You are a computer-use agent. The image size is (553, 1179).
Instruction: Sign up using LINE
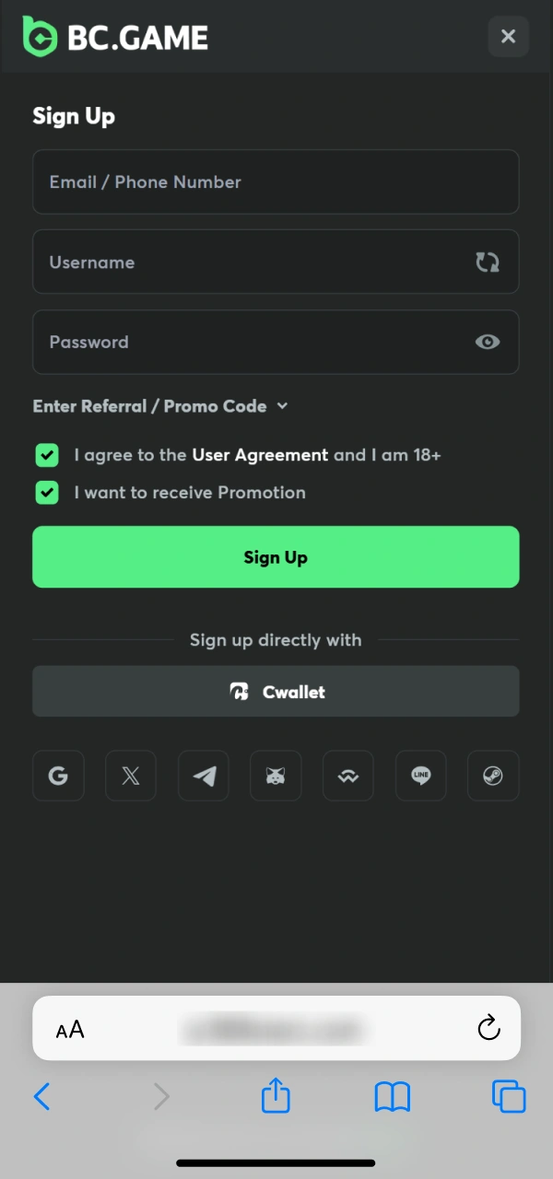pyautogui.click(x=420, y=776)
